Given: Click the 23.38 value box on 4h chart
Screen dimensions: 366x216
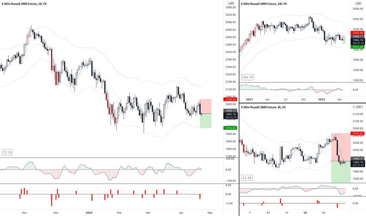Looking at the screenshot, I should click(247, 178).
